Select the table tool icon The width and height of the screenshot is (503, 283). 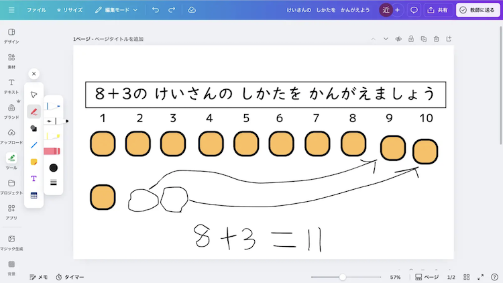pyautogui.click(x=34, y=195)
